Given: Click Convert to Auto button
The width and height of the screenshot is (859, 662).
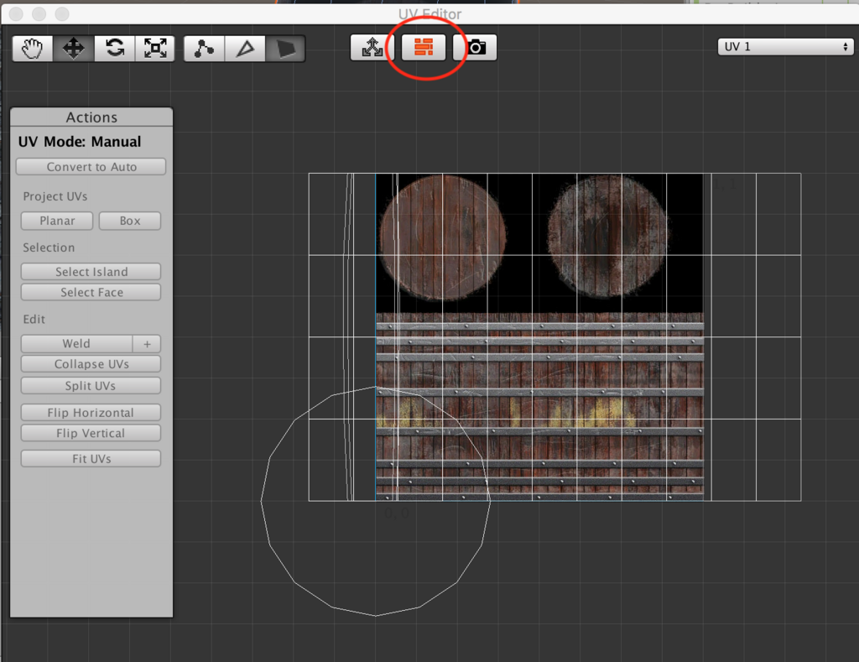Looking at the screenshot, I should [x=91, y=167].
